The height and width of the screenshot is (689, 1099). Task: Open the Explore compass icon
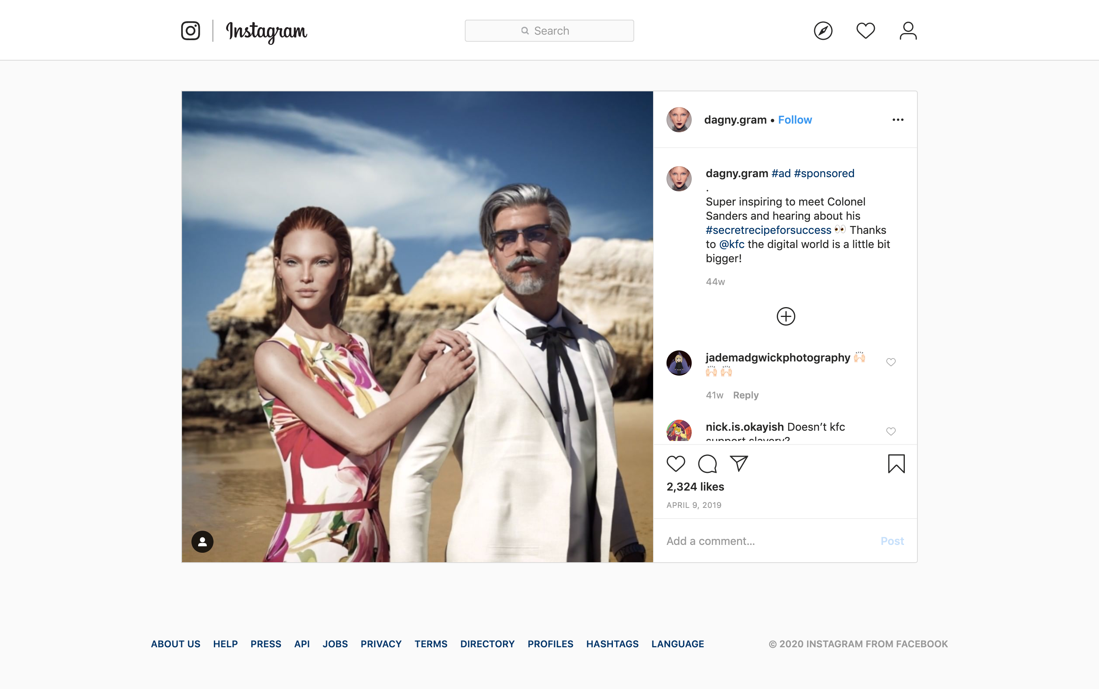pyautogui.click(x=823, y=31)
